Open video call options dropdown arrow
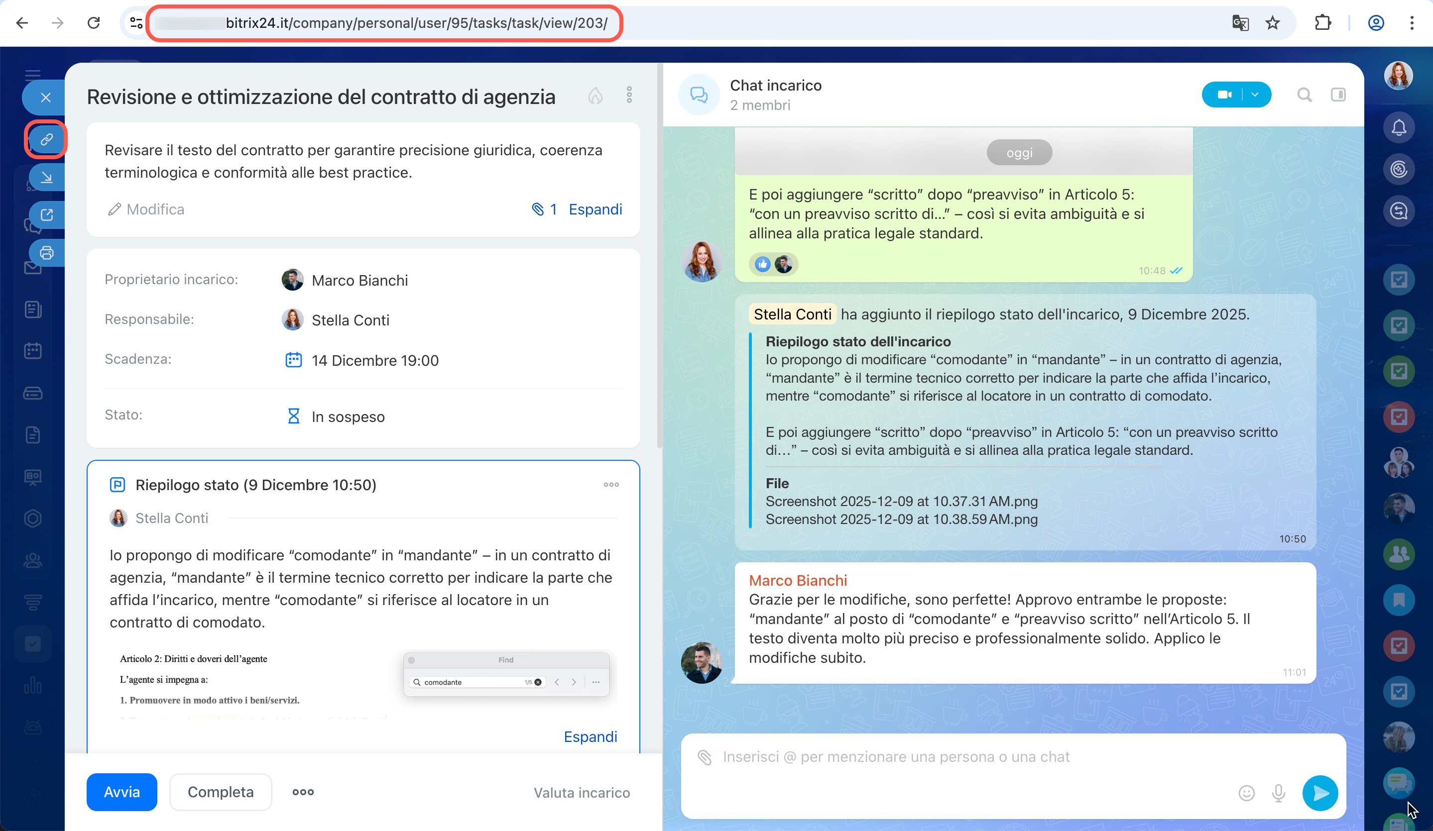Image resolution: width=1433 pixels, height=831 pixels. 1255,95
